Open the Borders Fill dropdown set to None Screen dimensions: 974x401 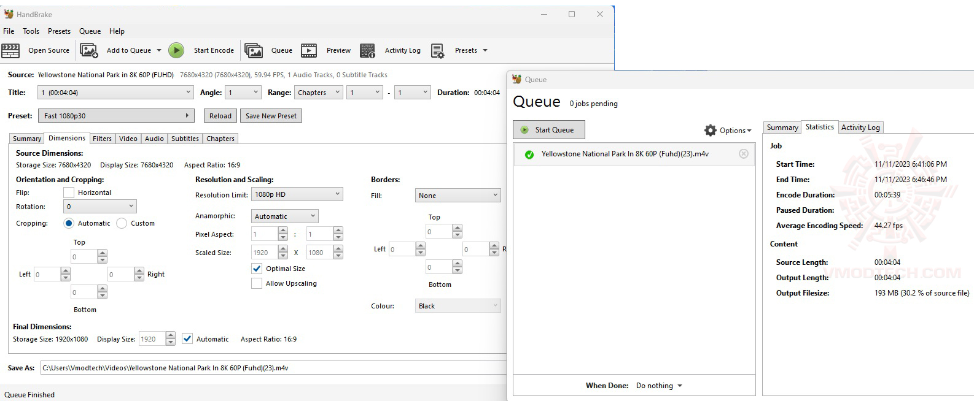(x=458, y=196)
